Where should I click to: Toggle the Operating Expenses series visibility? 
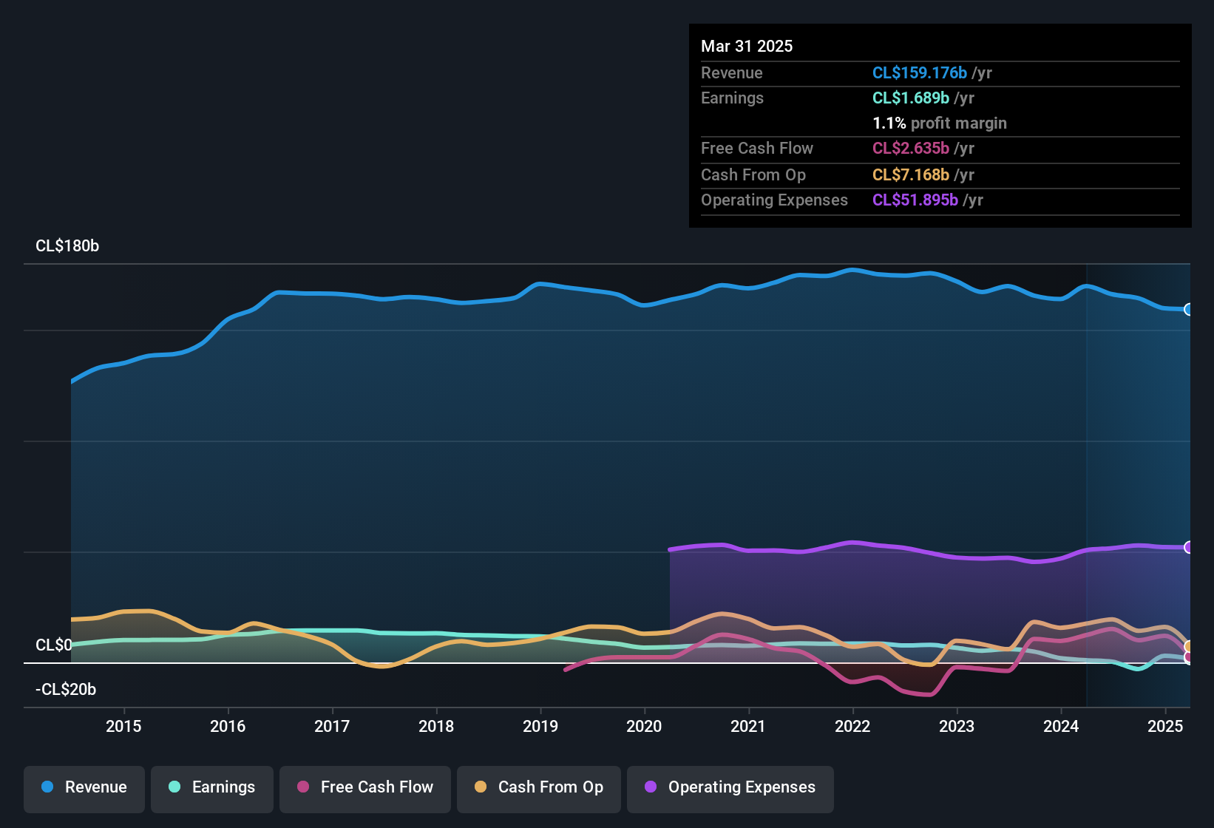tap(730, 788)
